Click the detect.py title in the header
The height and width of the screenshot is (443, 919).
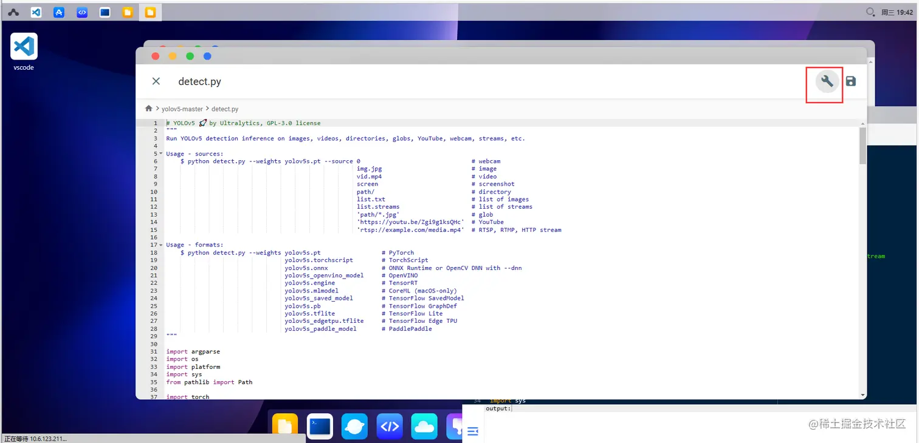tap(199, 81)
